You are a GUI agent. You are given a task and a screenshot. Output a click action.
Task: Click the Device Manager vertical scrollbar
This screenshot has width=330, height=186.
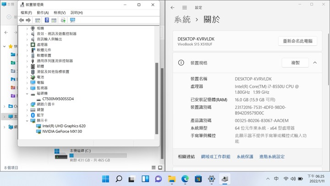[157, 98]
